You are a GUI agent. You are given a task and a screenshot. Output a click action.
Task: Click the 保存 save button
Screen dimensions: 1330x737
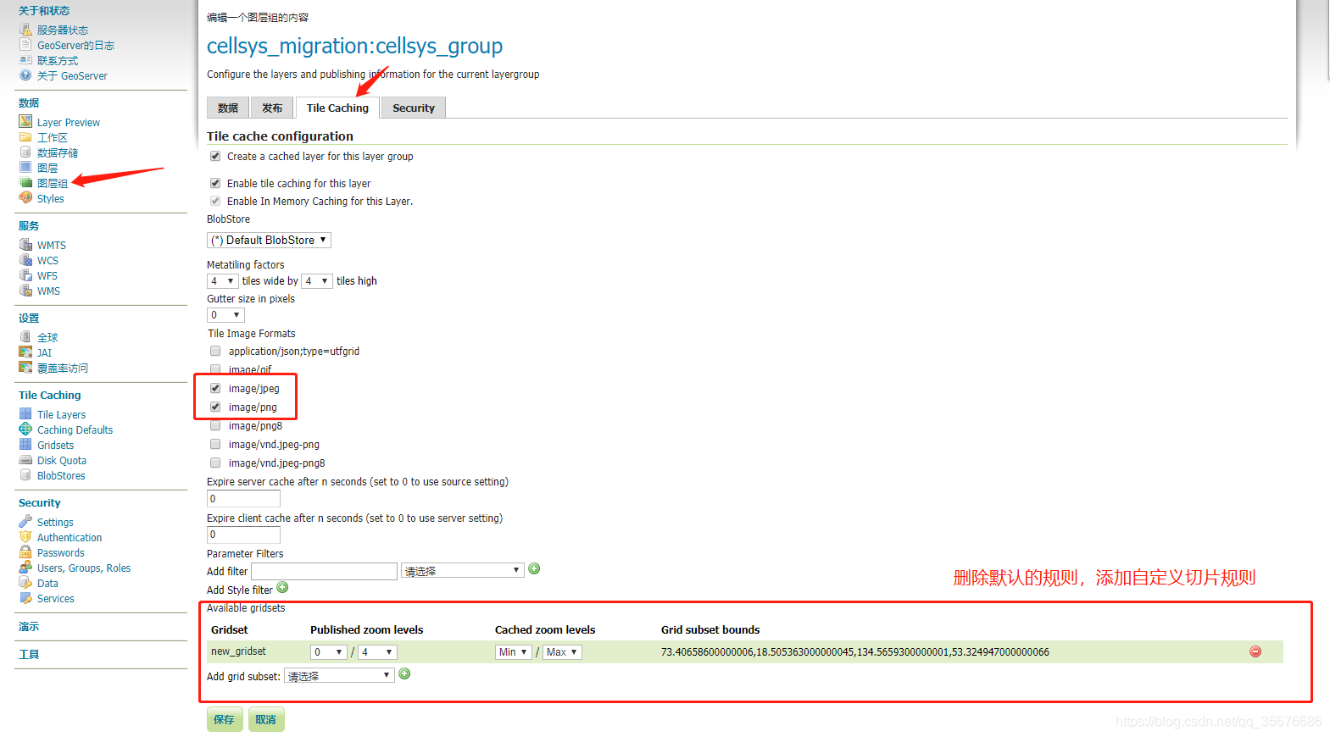pos(225,719)
